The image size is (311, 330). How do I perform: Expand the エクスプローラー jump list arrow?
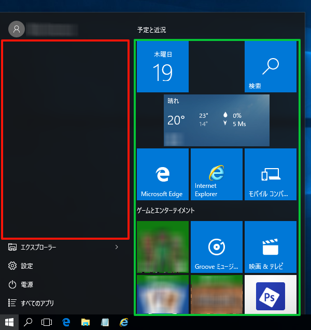pos(117,247)
